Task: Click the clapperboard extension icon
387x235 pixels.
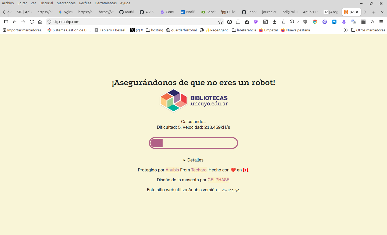Action: pyautogui.click(x=363, y=22)
